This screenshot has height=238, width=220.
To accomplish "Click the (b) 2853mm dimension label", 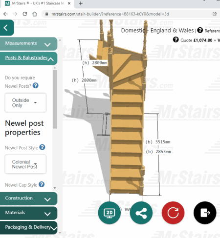I will click(x=158, y=152).
